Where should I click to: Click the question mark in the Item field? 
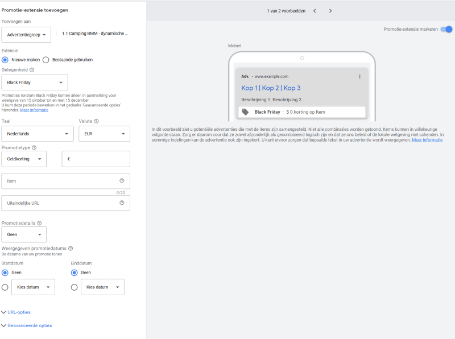point(121,181)
